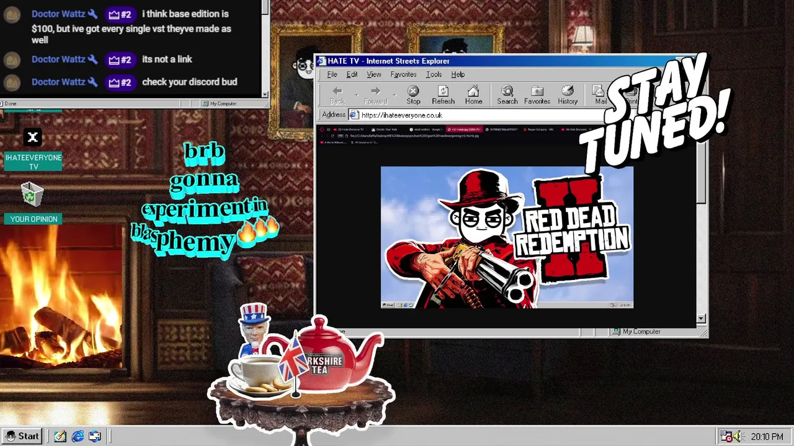The height and width of the screenshot is (446, 794).
Task: Open the Mail toolbar icon
Action: (x=599, y=91)
